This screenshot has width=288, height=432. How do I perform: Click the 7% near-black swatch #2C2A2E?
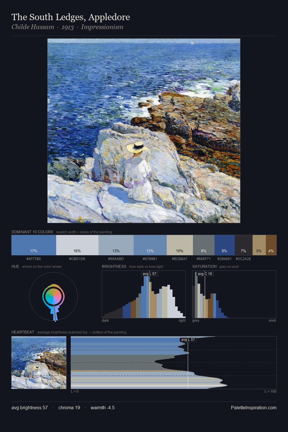(244, 245)
